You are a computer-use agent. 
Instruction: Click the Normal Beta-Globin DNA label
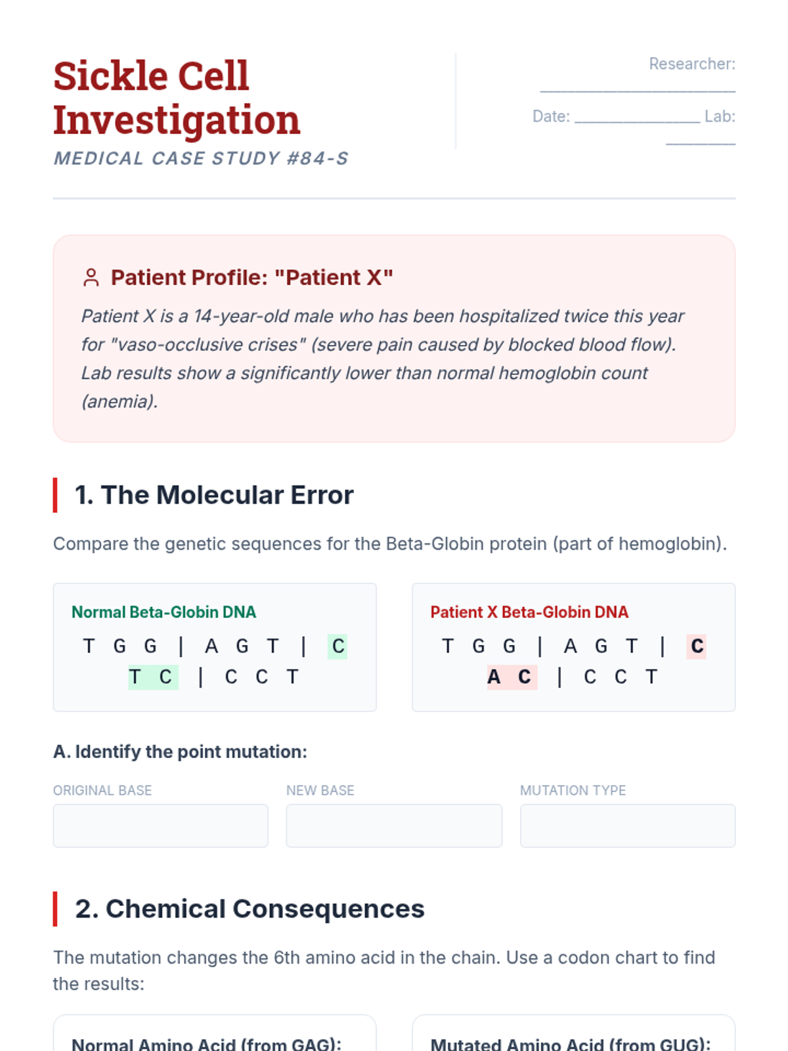coord(164,612)
